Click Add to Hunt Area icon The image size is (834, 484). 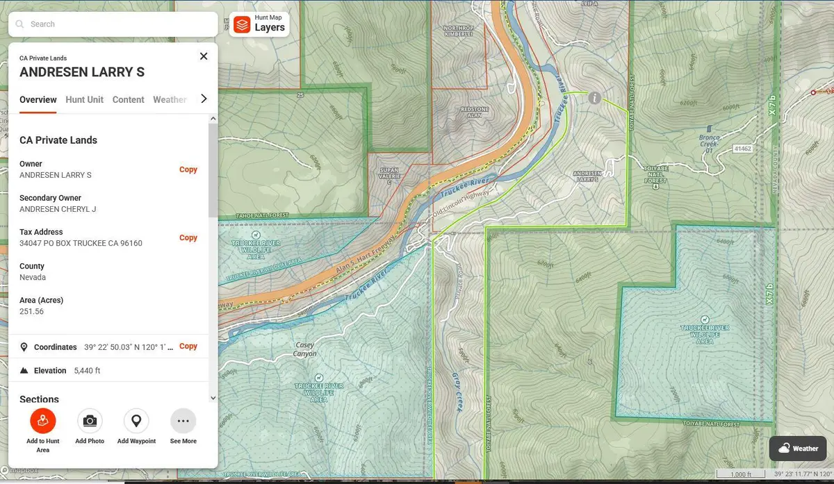tap(43, 421)
